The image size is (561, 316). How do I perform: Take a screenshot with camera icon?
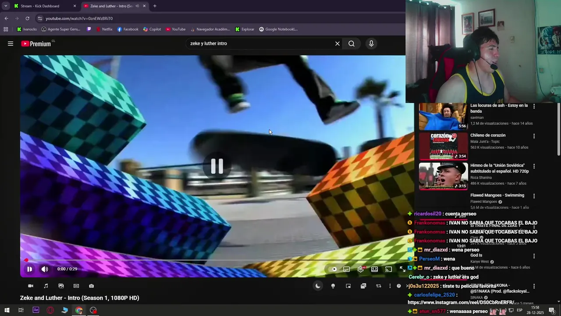(91, 286)
